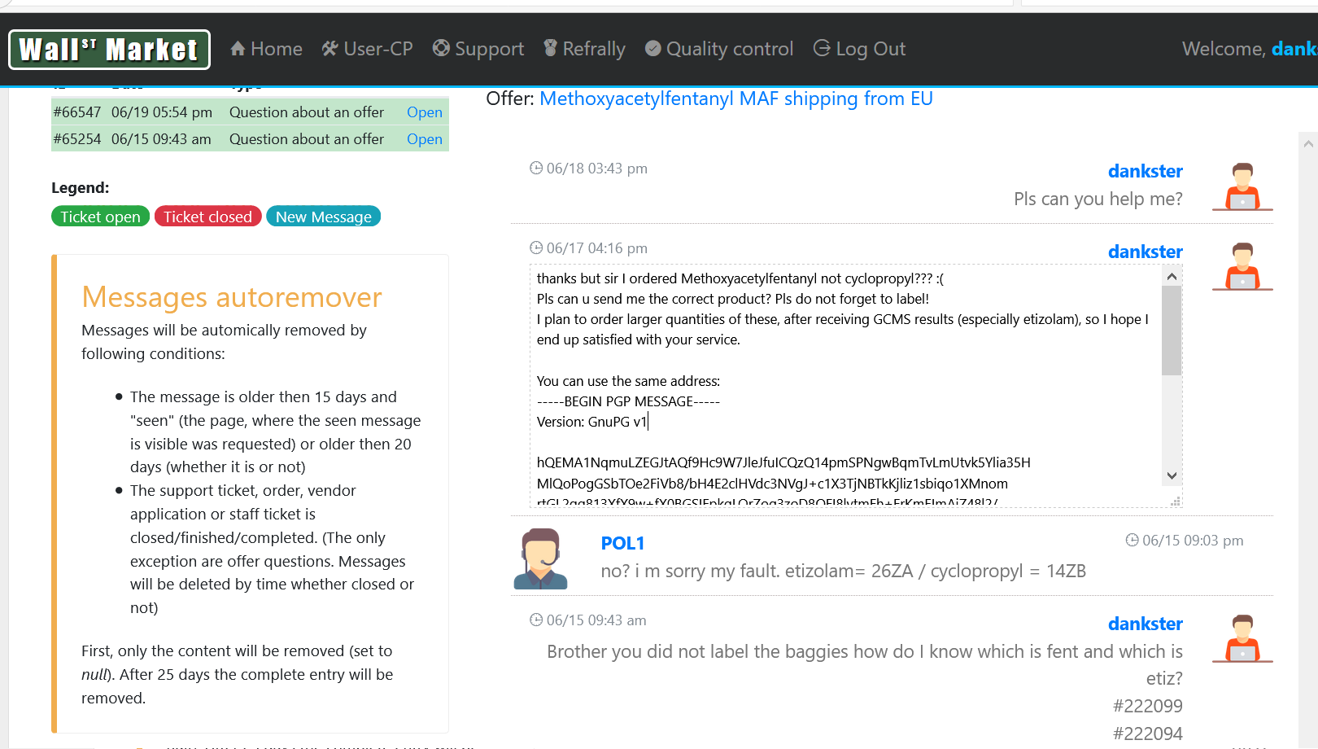
Task: Select ticket row #66547
Action: coord(250,112)
